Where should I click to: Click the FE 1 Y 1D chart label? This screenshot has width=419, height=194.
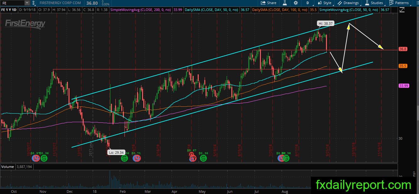[x=9, y=10]
